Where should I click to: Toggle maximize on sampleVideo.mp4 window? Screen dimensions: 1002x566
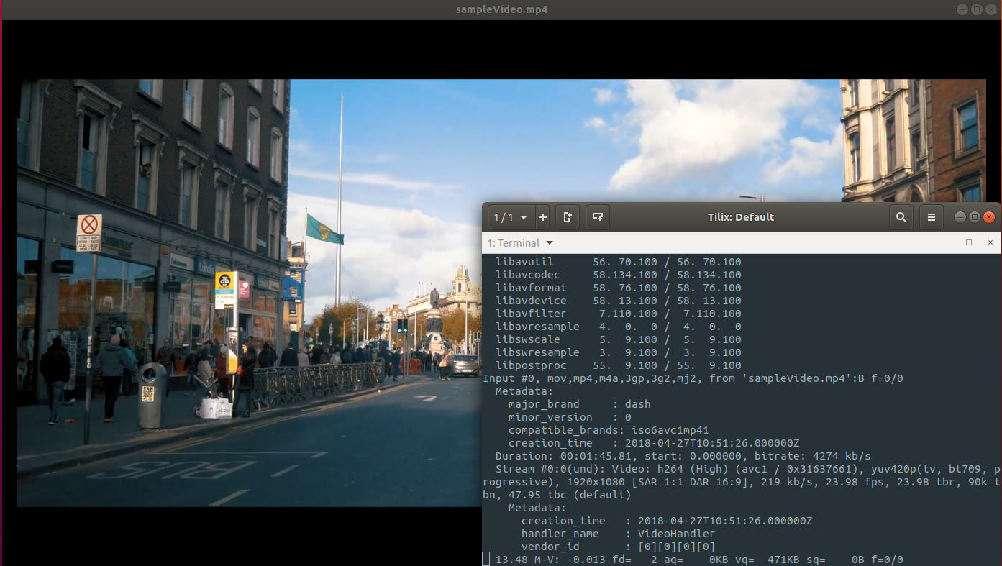(976, 9)
